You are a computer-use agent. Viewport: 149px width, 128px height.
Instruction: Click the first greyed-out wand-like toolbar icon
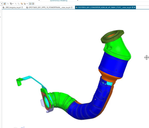click(16, 4)
